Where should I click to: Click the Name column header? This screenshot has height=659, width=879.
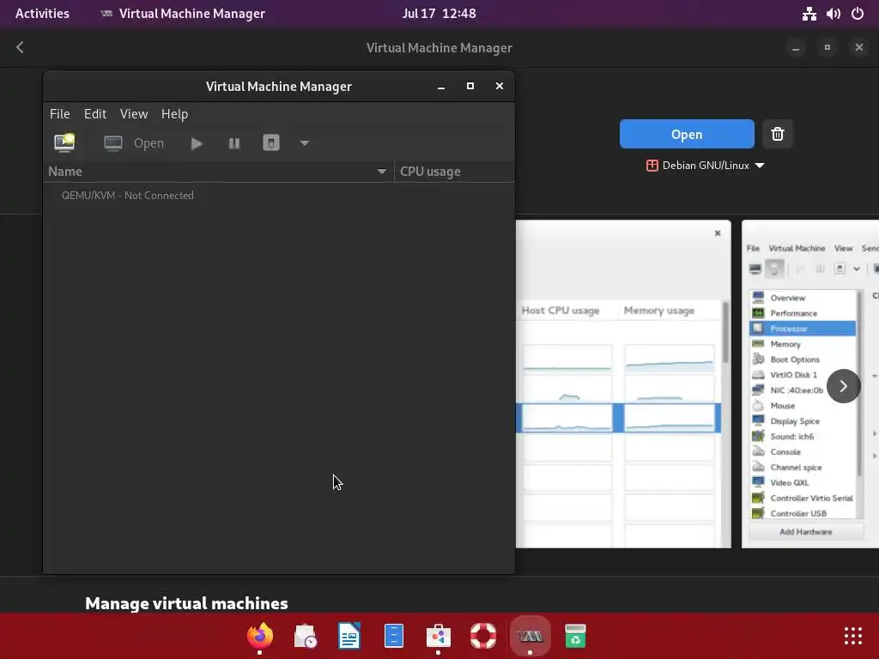click(219, 172)
